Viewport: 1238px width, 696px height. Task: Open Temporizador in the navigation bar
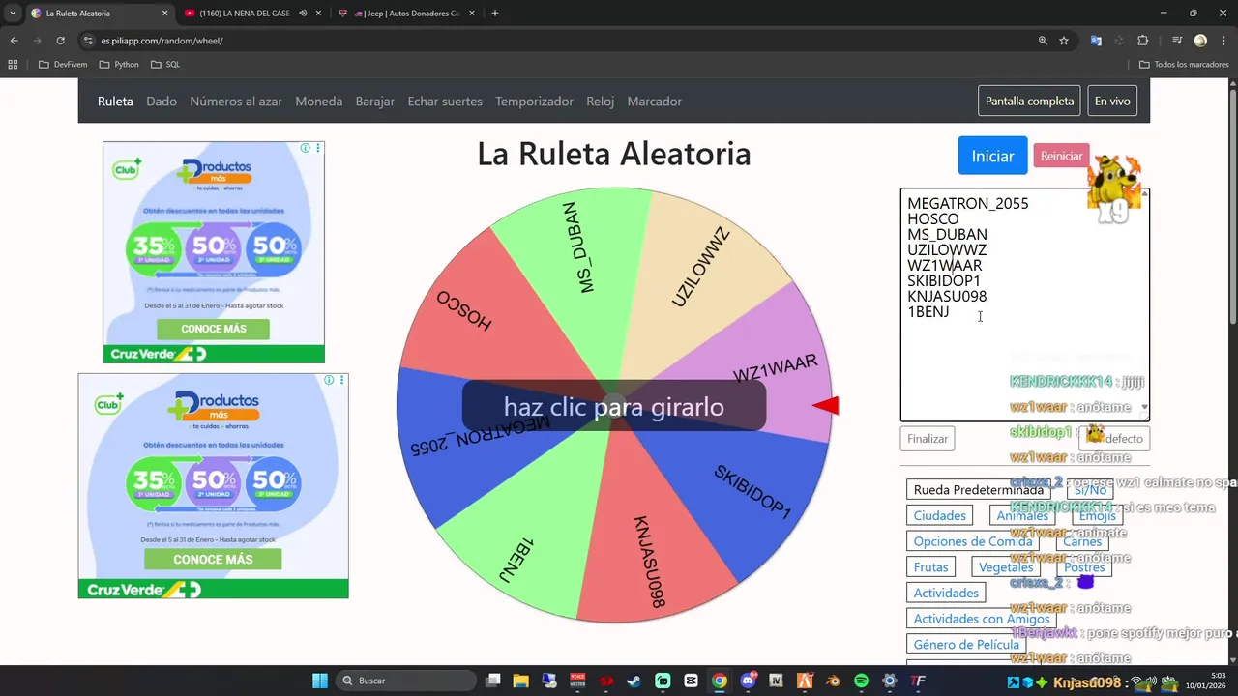point(534,101)
